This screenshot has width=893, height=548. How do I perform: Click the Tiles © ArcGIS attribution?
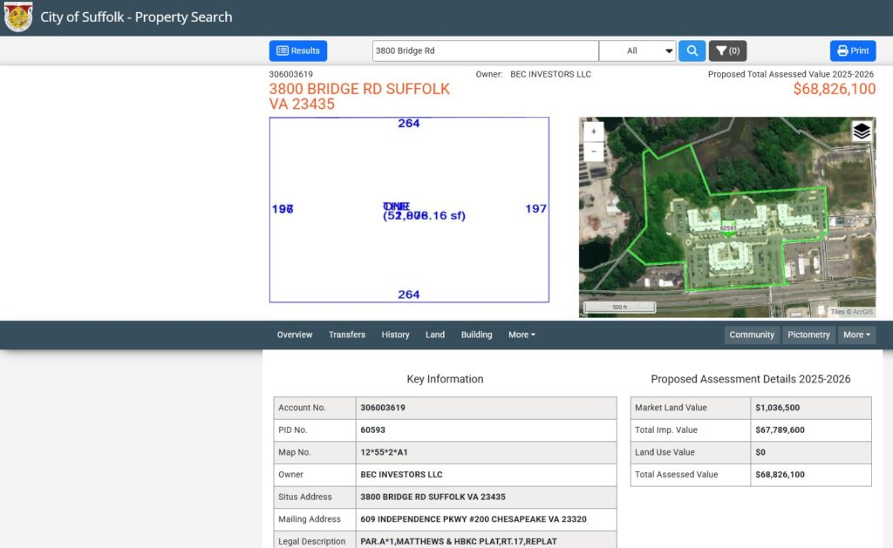(851, 312)
